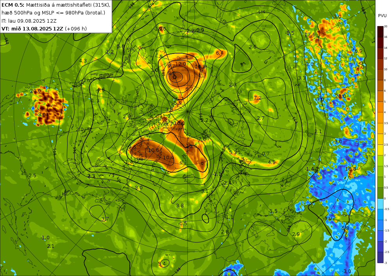Click the "3.5" tick on the color scale
Viewport: 391px width, 276px height.
click(x=386, y=123)
